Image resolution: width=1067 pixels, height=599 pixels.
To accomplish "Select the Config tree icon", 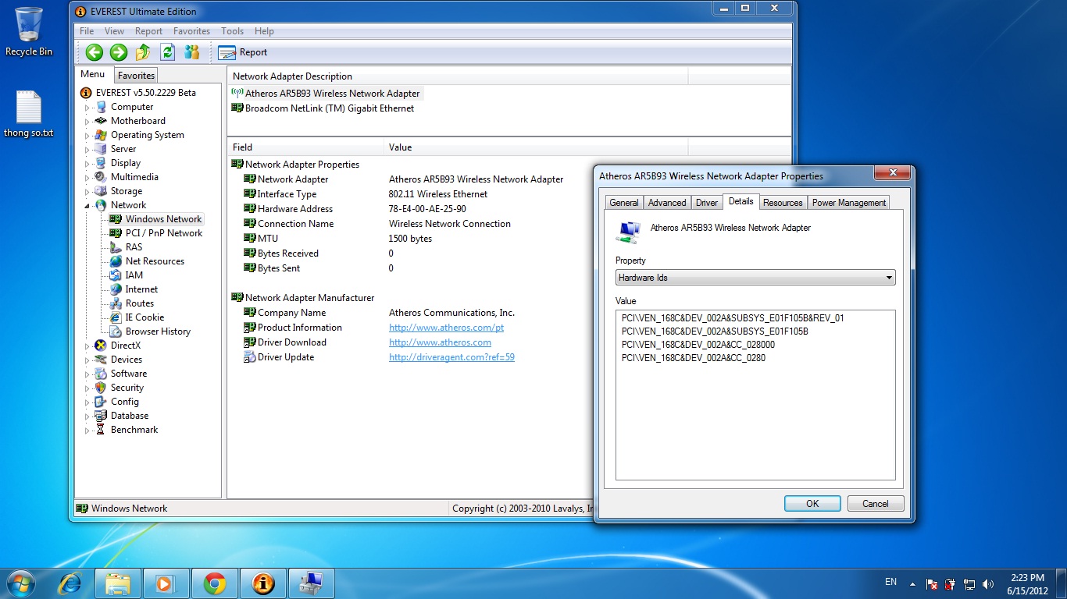I will coord(101,402).
